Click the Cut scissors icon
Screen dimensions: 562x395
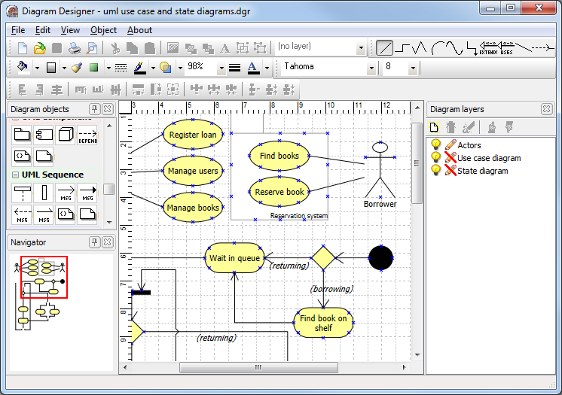(x=115, y=48)
